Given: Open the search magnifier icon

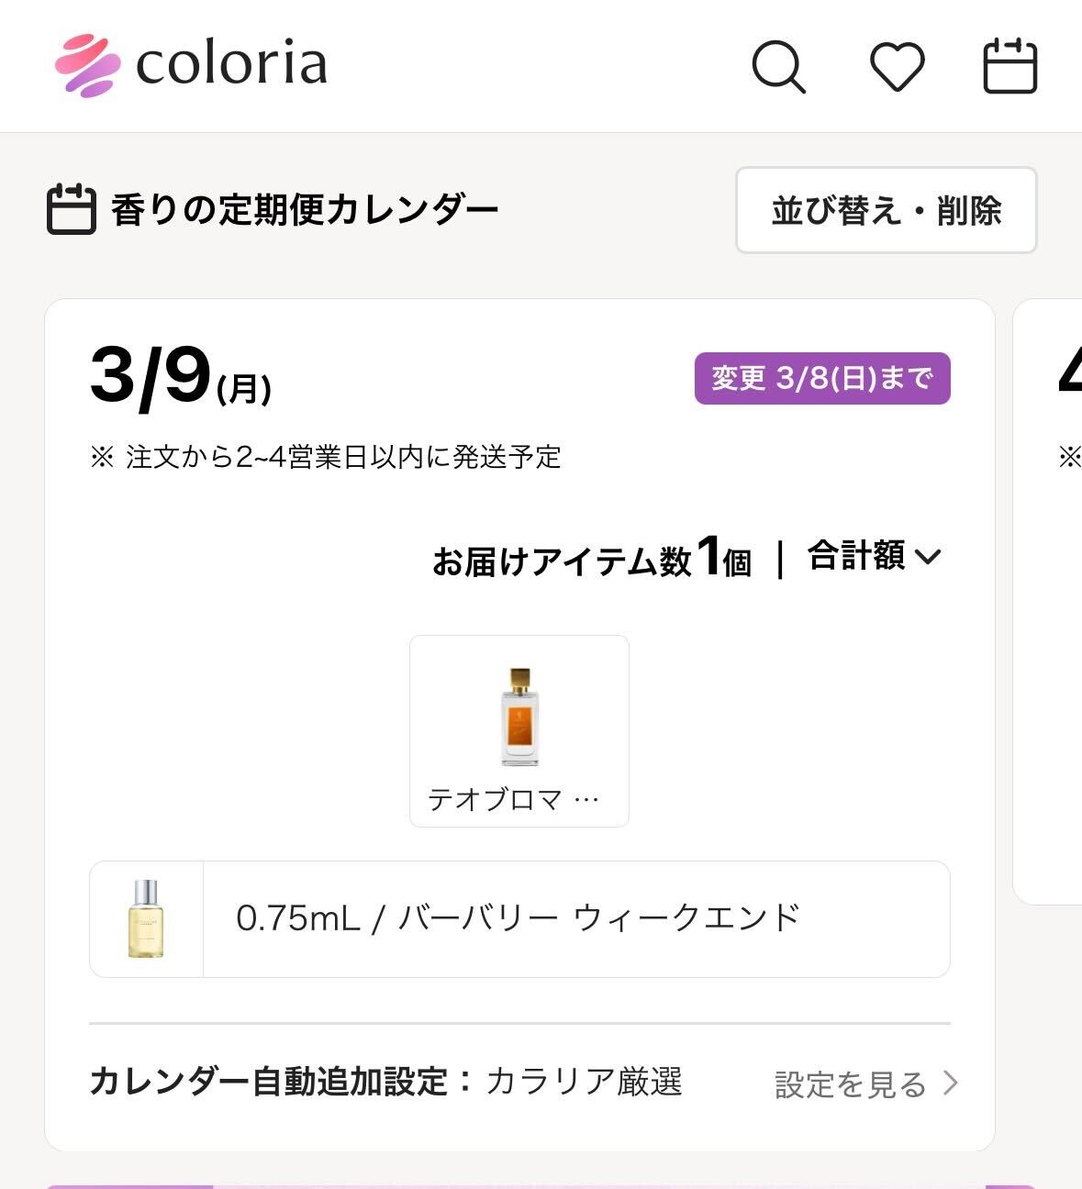Looking at the screenshot, I should 778,66.
